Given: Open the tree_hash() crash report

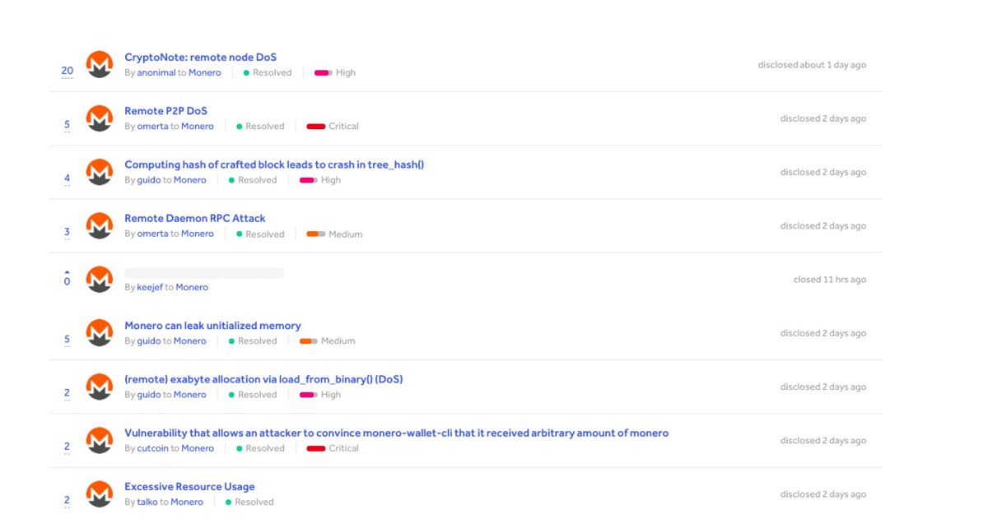Looking at the screenshot, I should pos(274,164).
